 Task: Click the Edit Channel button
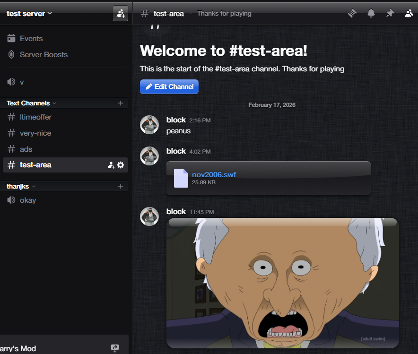pyautogui.click(x=169, y=86)
